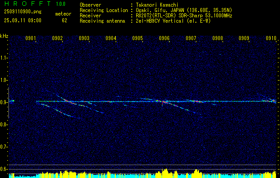Click the meteor count value 62
The height and width of the screenshot is (178, 280).
[x=65, y=20]
